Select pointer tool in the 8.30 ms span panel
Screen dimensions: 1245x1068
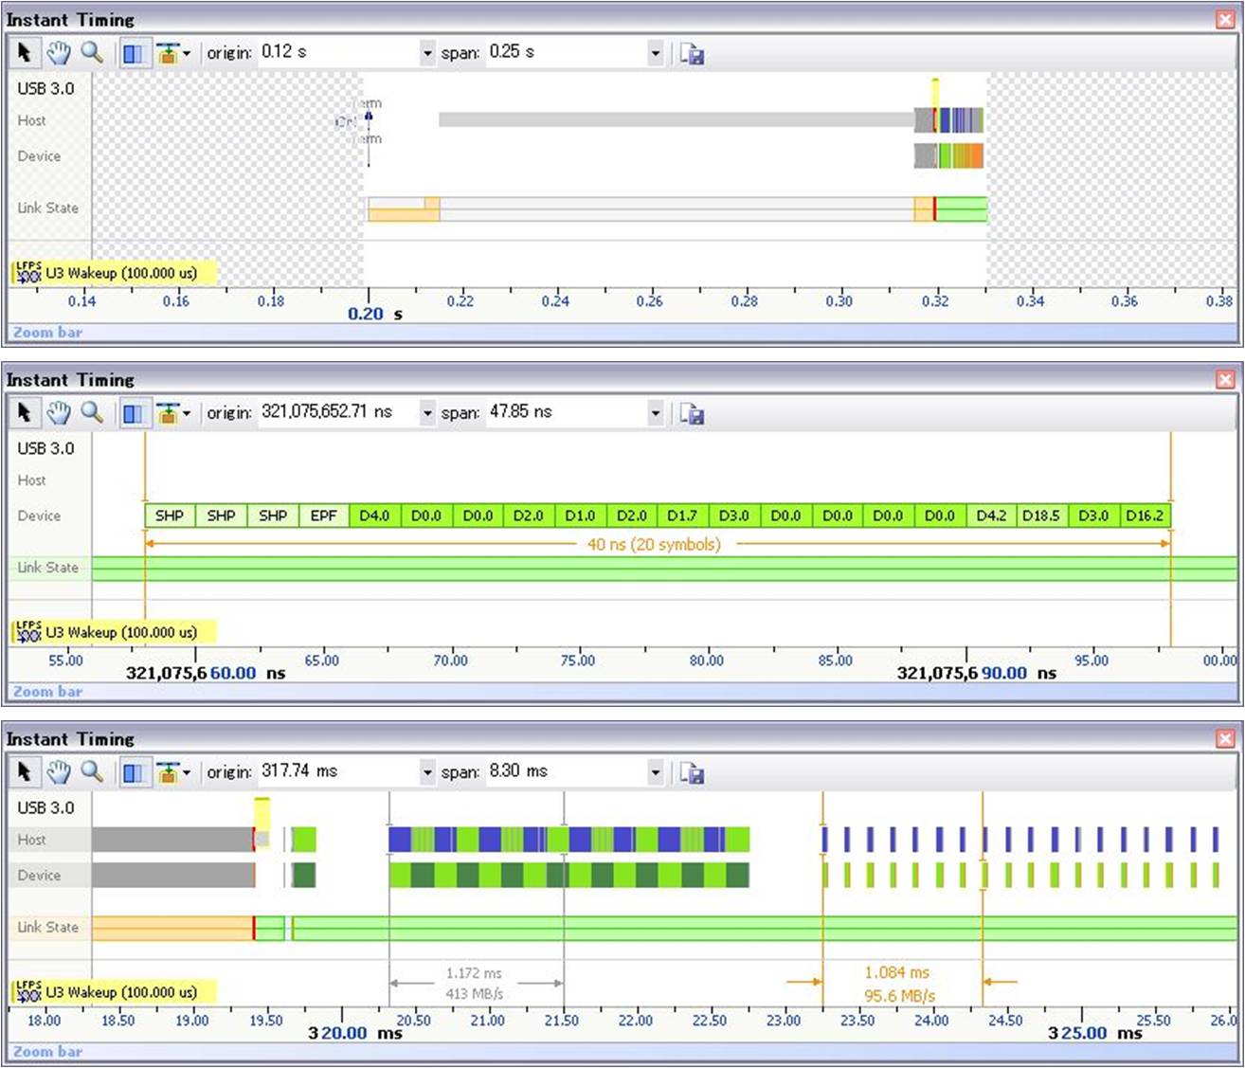pyautogui.click(x=25, y=772)
